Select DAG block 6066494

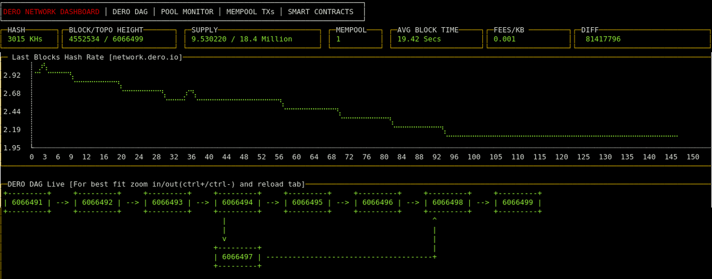(237, 203)
